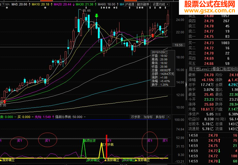Select the MA30: 21.38 readout
The width and height of the screenshot is (238, 165).
click(84, 4)
